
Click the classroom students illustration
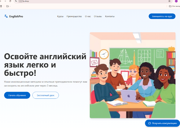[x=133, y=75]
